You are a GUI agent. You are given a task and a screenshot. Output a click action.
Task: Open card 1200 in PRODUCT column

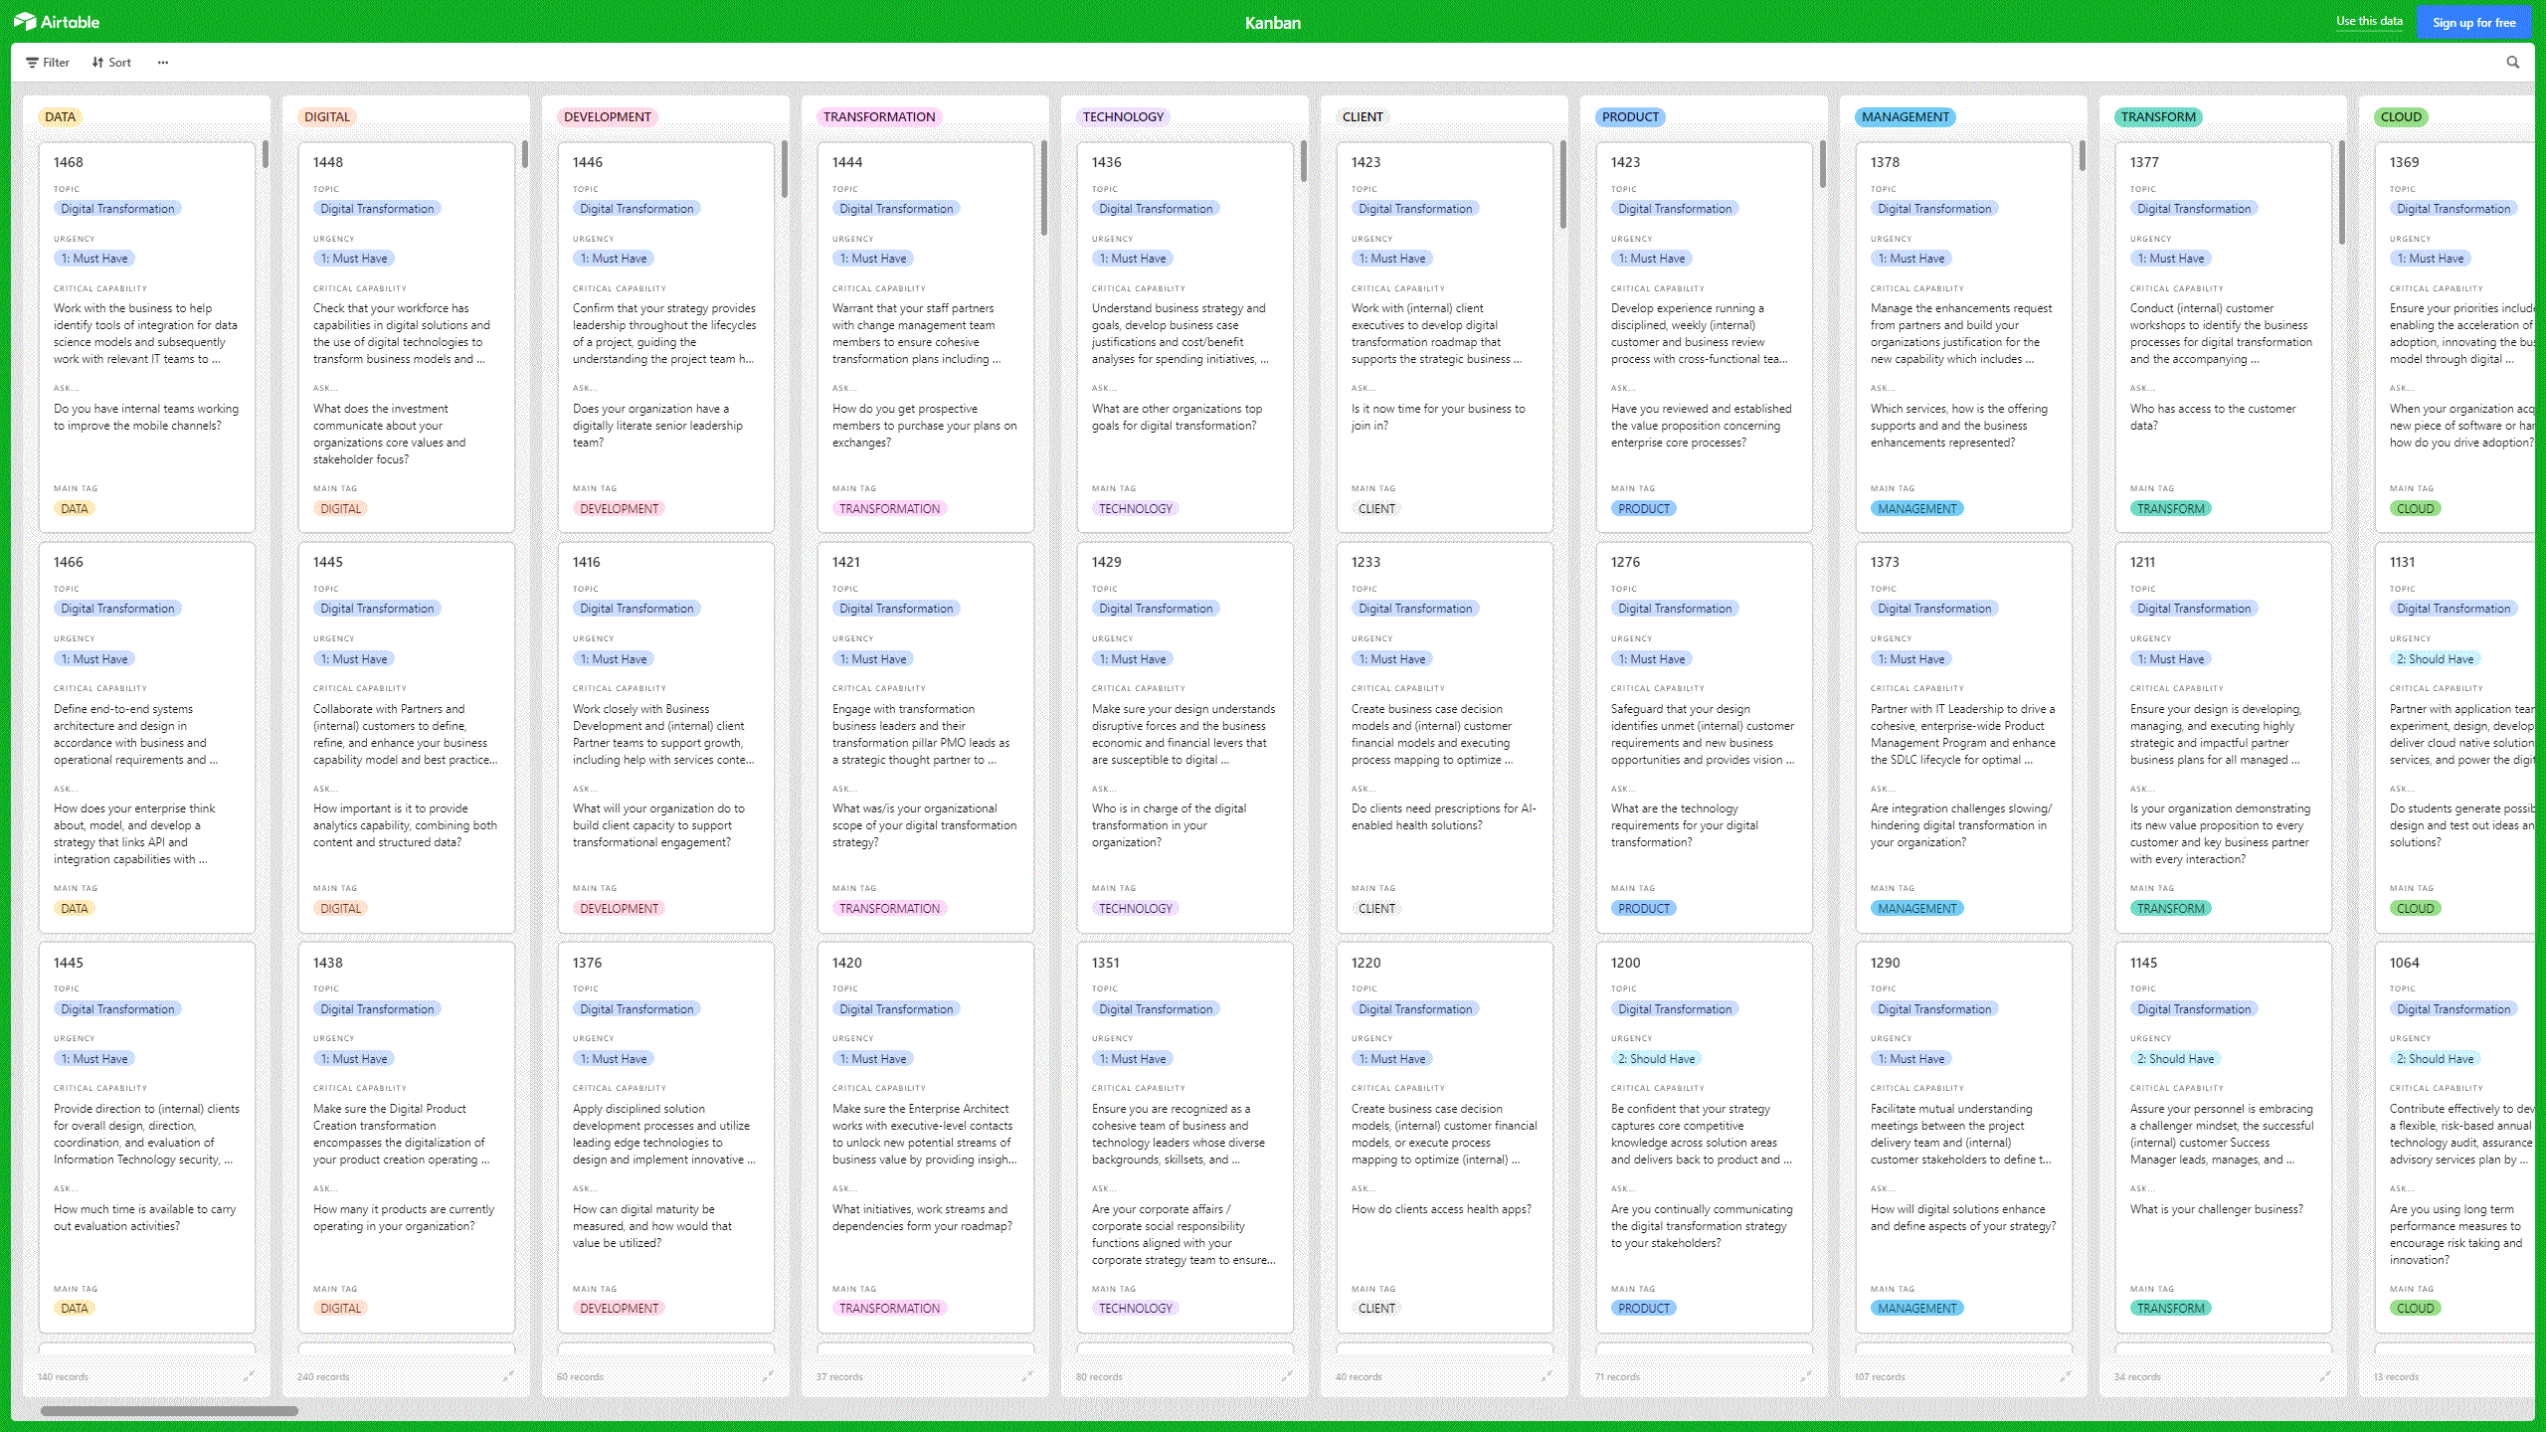pyautogui.click(x=1705, y=1138)
